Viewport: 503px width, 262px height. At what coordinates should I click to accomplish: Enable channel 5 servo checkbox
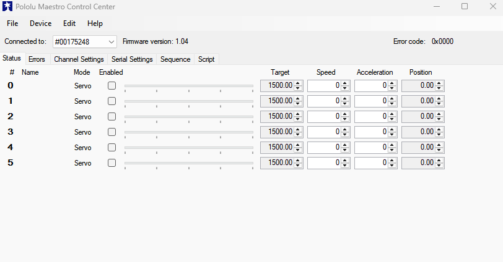point(112,163)
